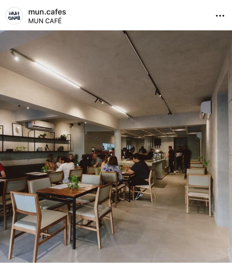Image resolution: width=232 pixels, height=264 pixels.
Task: Click the framed picture on the shelf
Action: [x=17, y=130]
